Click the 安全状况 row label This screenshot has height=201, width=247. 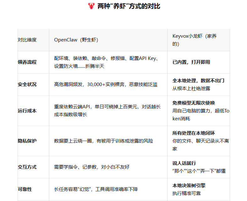coord(27,84)
